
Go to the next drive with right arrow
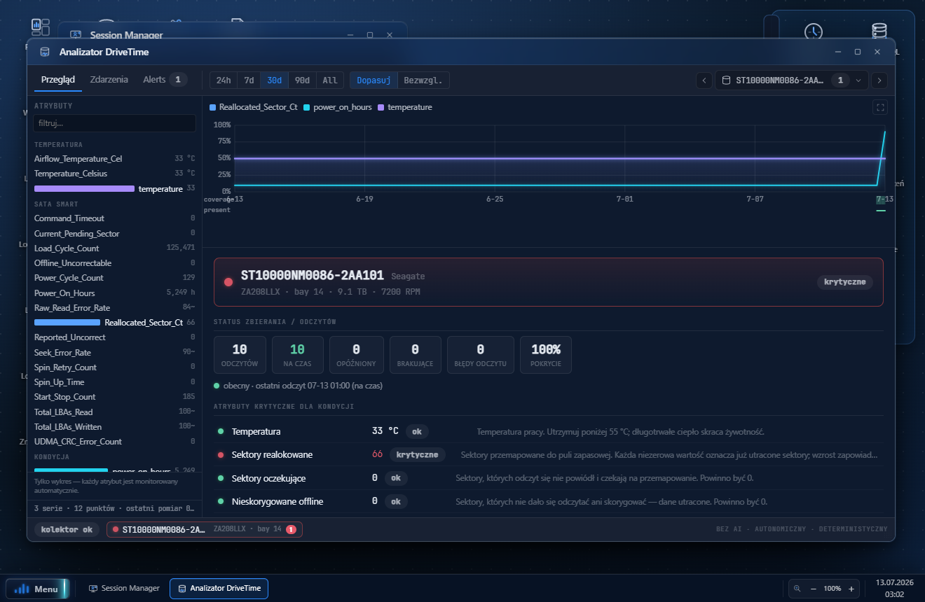pos(880,80)
